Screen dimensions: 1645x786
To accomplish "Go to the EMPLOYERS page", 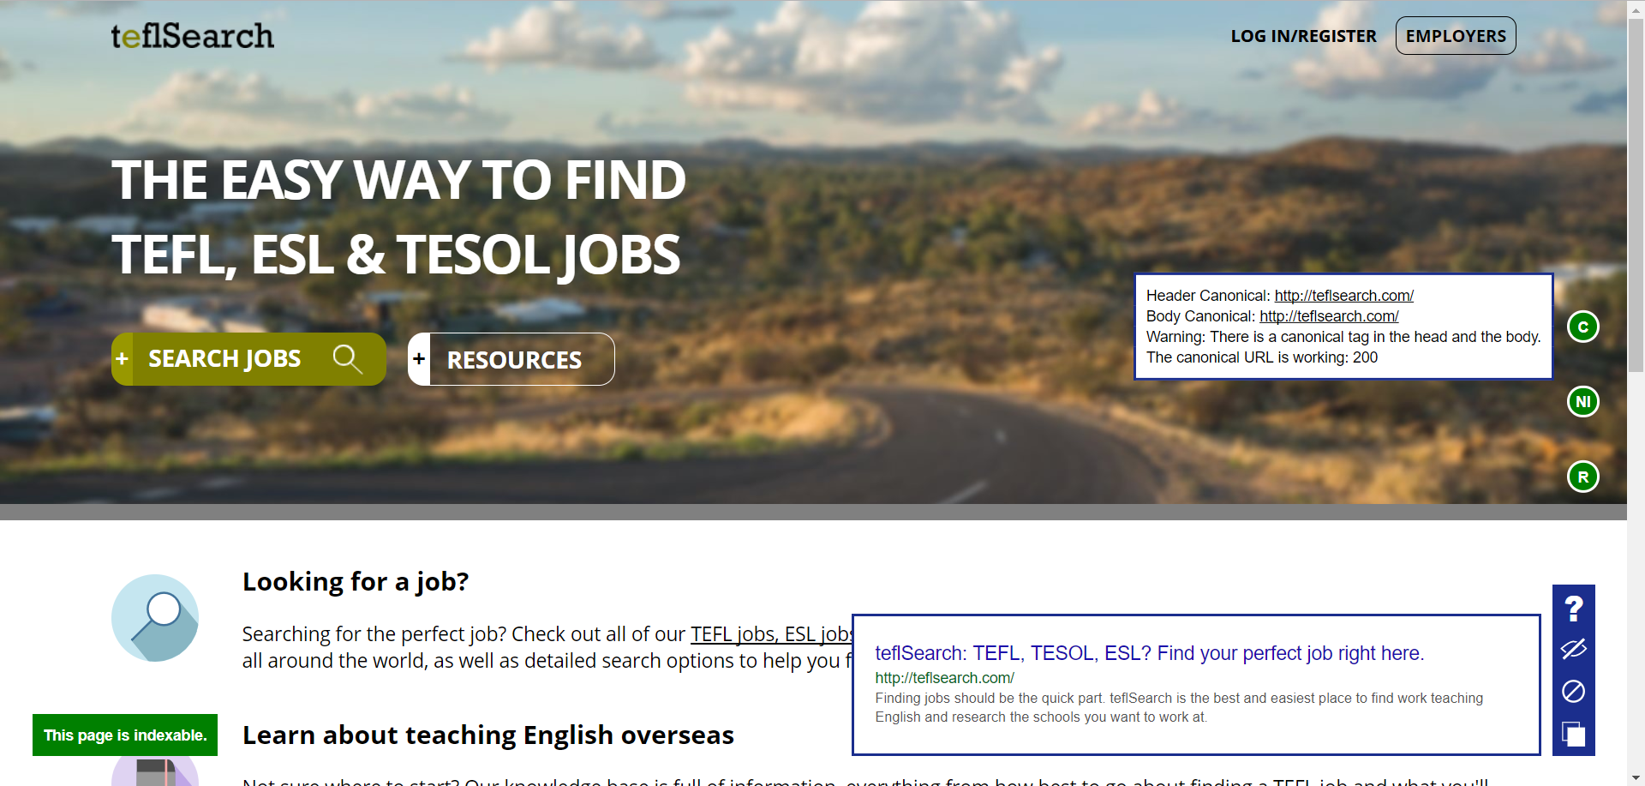I will [x=1456, y=36].
